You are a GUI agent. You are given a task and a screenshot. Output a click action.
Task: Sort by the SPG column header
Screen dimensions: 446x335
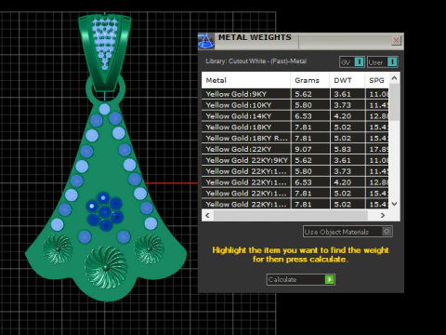[376, 80]
